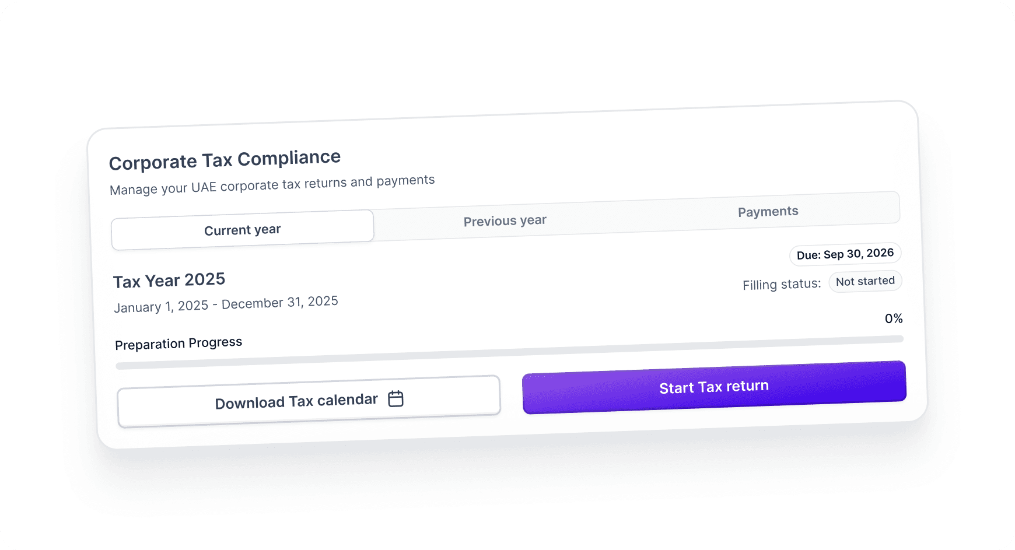Click the word Download on the outlined button

tap(250, 403)
